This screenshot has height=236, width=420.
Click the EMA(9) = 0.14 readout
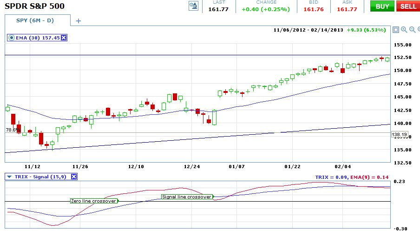[x=369, y=177]
